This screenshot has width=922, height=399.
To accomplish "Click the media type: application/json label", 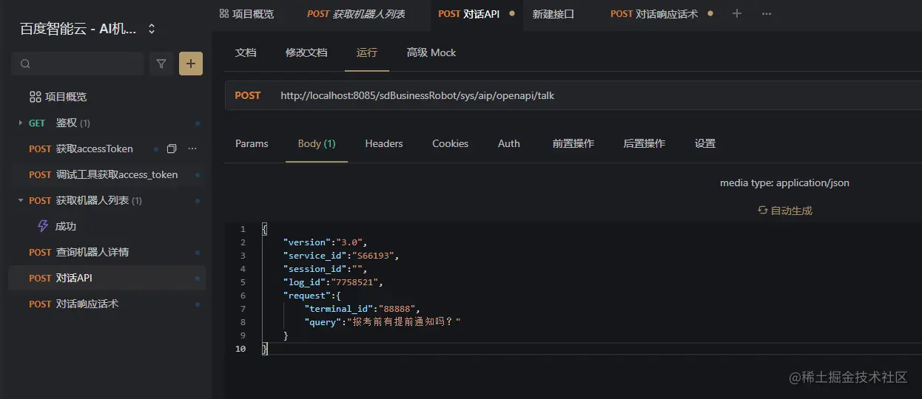I will [784, 183].
